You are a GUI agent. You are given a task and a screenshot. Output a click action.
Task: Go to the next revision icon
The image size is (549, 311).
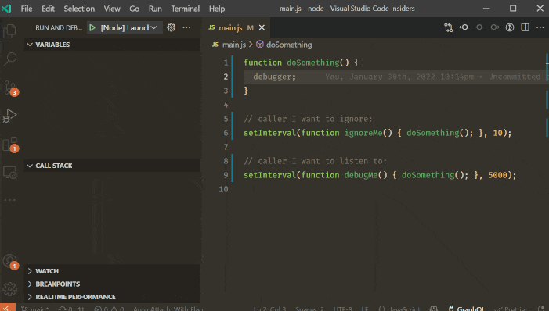(494, 27)
